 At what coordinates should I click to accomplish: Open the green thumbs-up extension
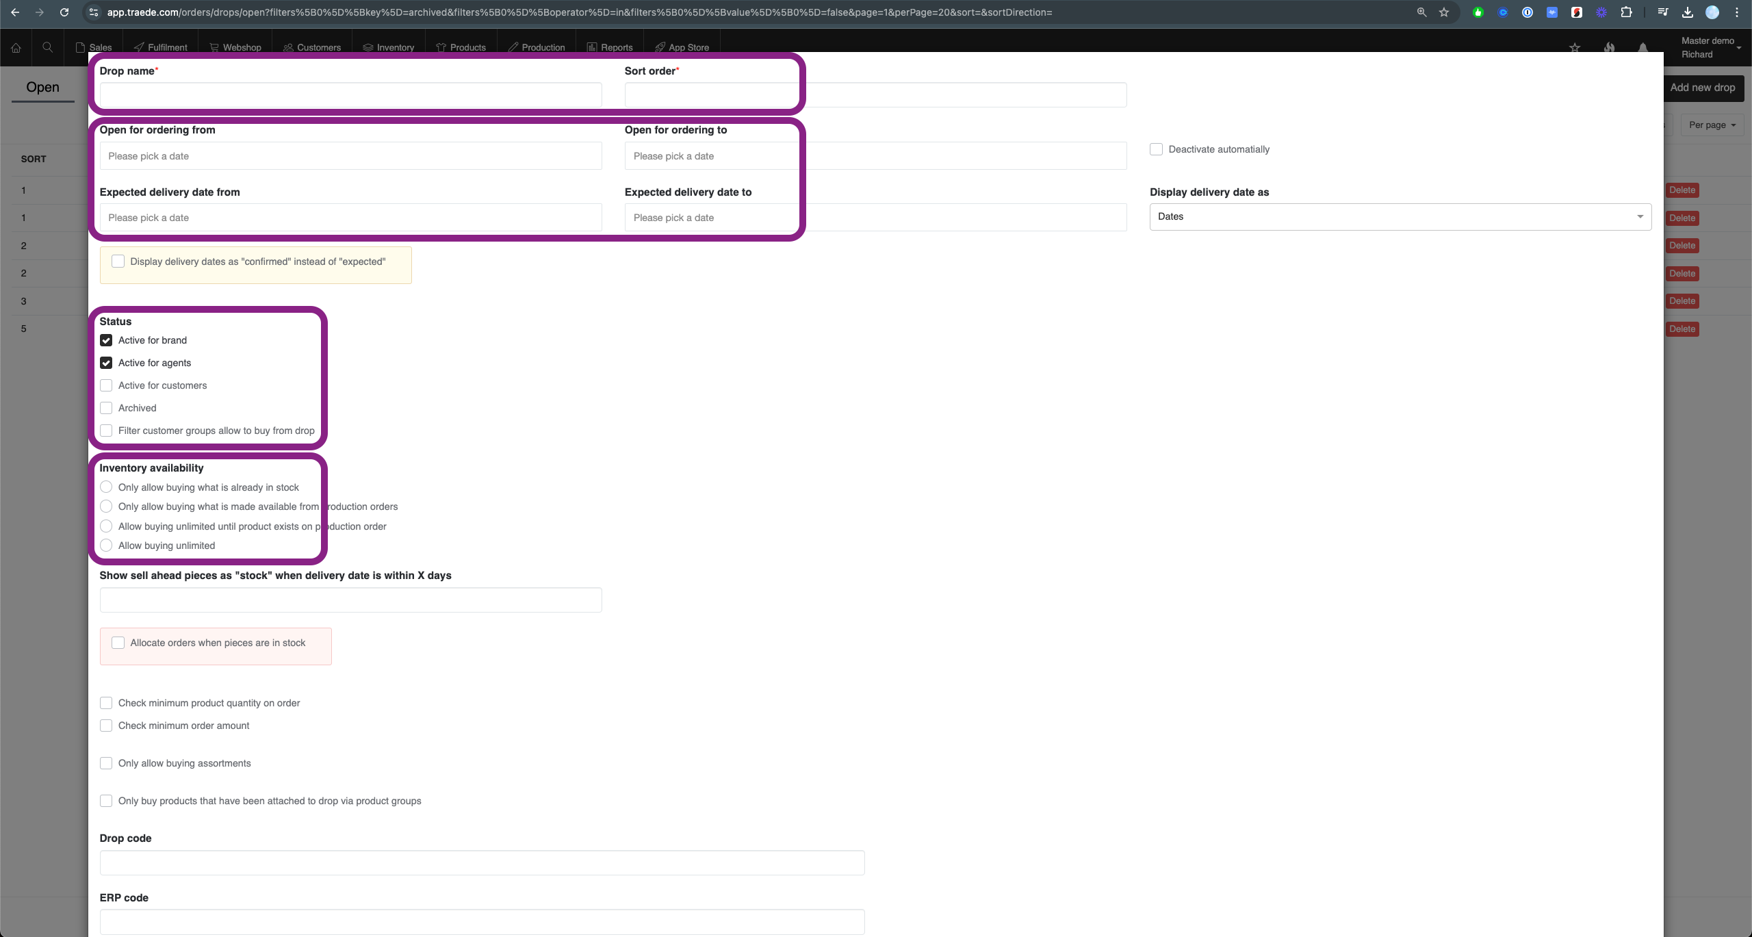(x=1478, y=12)
